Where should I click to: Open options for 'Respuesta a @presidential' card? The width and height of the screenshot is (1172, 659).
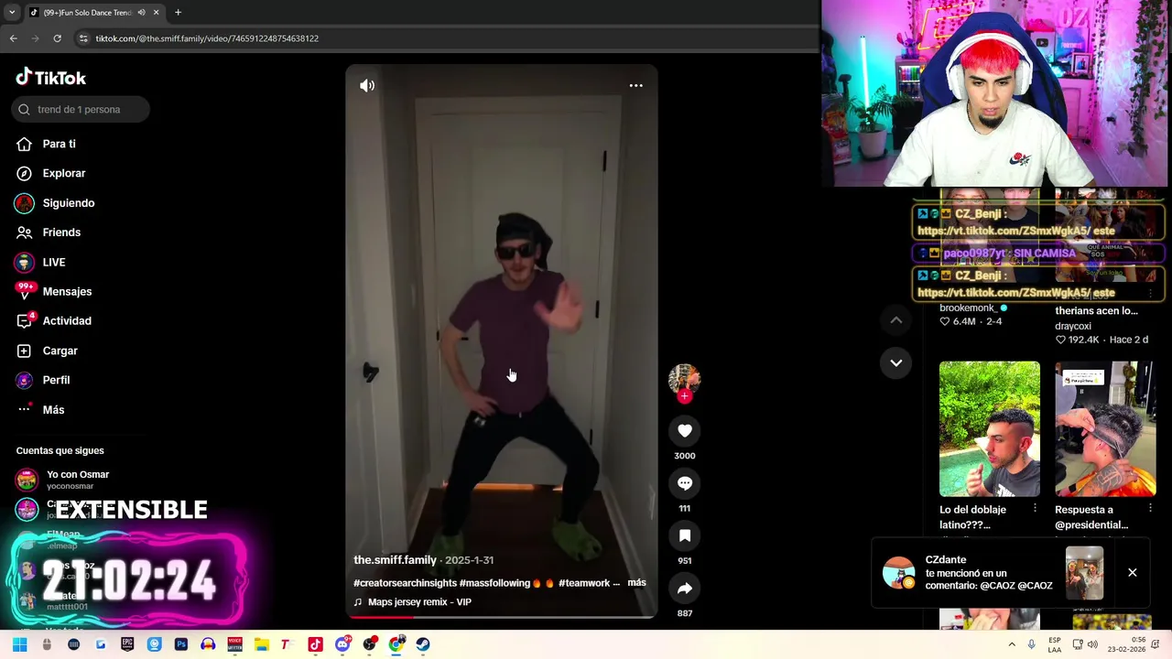1151,508
